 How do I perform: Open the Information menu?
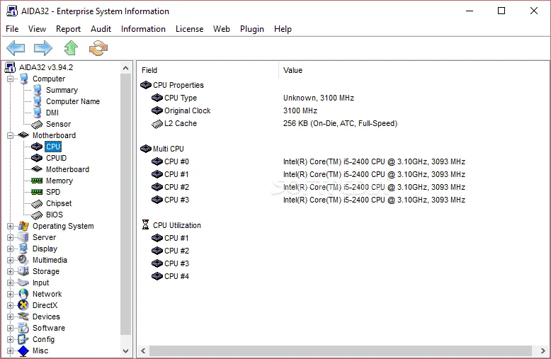click(143, 29)
